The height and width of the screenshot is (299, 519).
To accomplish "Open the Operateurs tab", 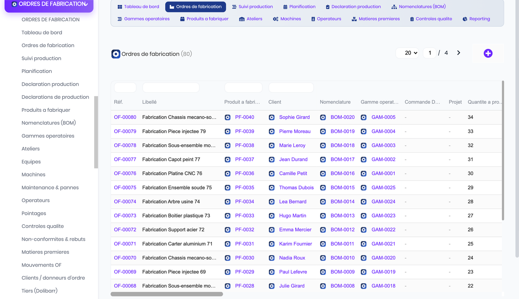I will click(326, 19).
